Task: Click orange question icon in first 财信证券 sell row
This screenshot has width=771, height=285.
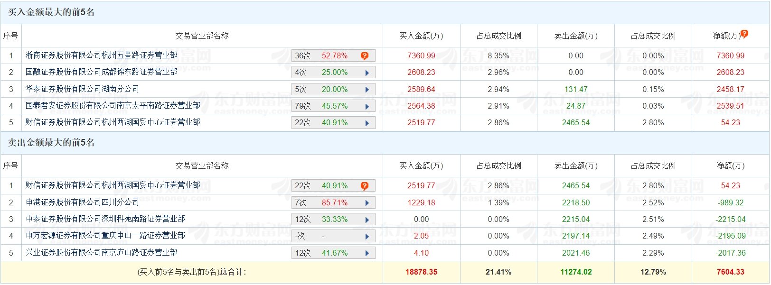Action: point(364,186)
